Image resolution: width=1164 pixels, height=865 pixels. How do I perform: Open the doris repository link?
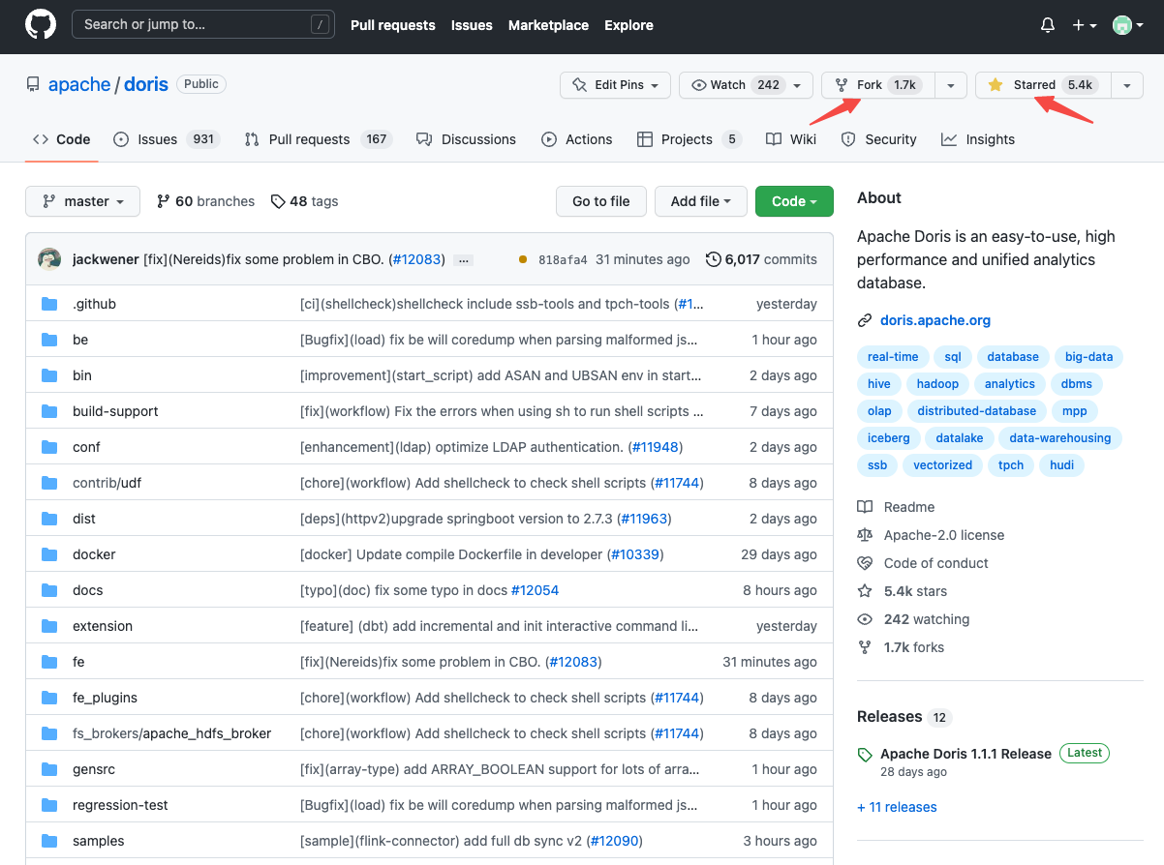pyautogui.click(x=146, y=84)
